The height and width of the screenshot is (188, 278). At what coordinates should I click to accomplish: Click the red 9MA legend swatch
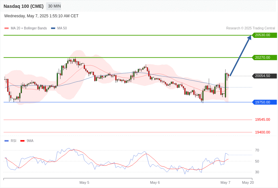tap(22, 141)
